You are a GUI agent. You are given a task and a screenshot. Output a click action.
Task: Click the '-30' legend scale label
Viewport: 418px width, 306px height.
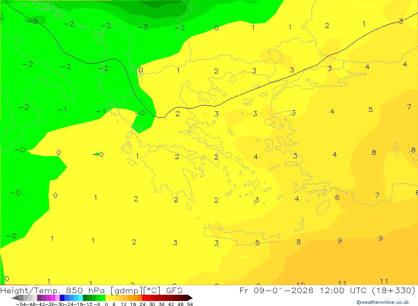59,304
